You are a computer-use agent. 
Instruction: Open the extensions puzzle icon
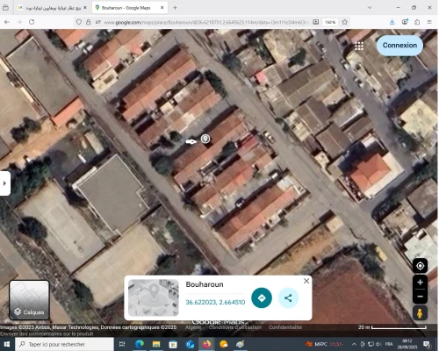click(417, 22)
